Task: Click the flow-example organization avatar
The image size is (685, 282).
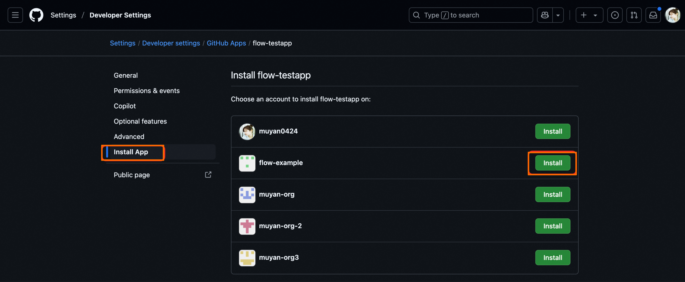Action: tap(247, 163)
